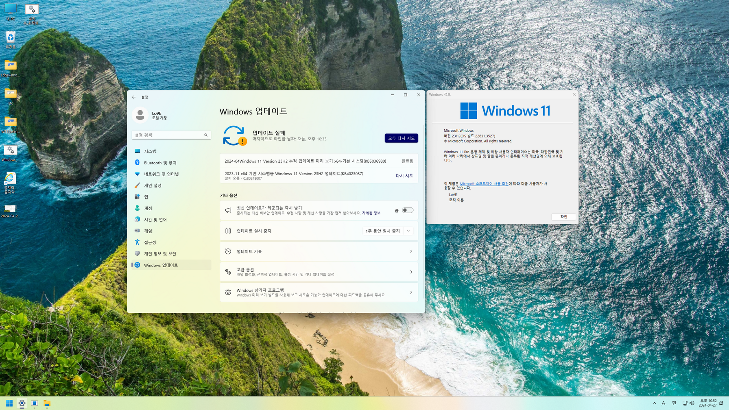This screenshot has height=410, width=729.
Task: Click the gears icon for 고급 옵션
Action: [228, 272]
